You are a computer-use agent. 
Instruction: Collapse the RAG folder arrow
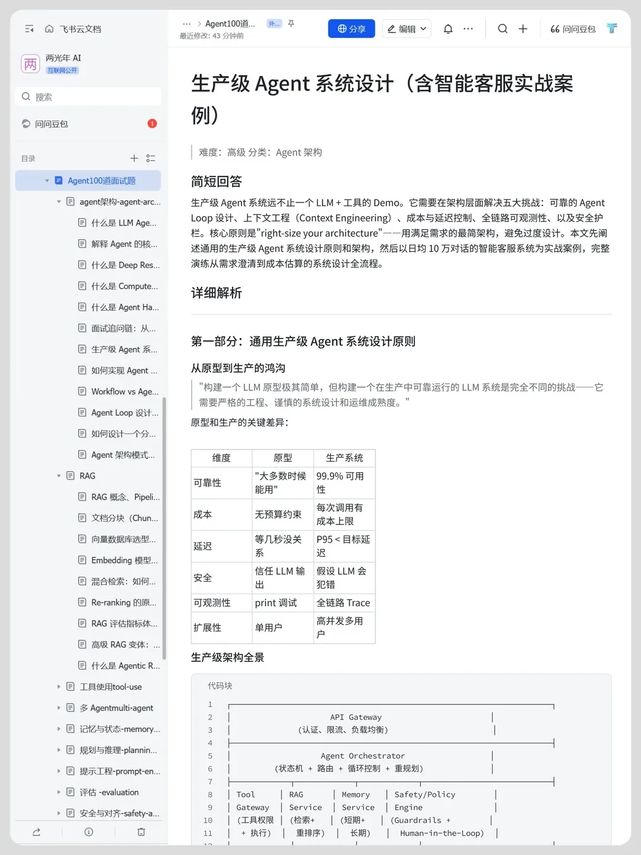click(x=59, y=476)
